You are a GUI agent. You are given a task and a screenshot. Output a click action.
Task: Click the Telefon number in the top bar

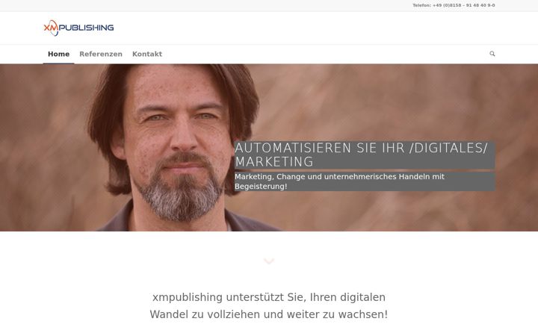point(454,5)
